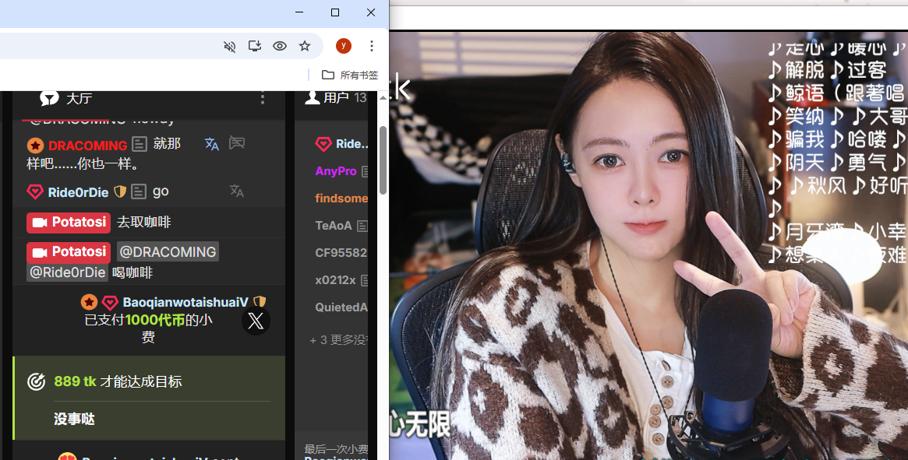The image size is (908, 460).
Task: Open the Chrome profile avatar 'y'
Action: pos(344,47)
